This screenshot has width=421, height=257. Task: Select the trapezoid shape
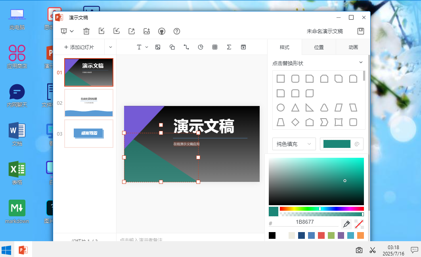(x=281, y=122)
